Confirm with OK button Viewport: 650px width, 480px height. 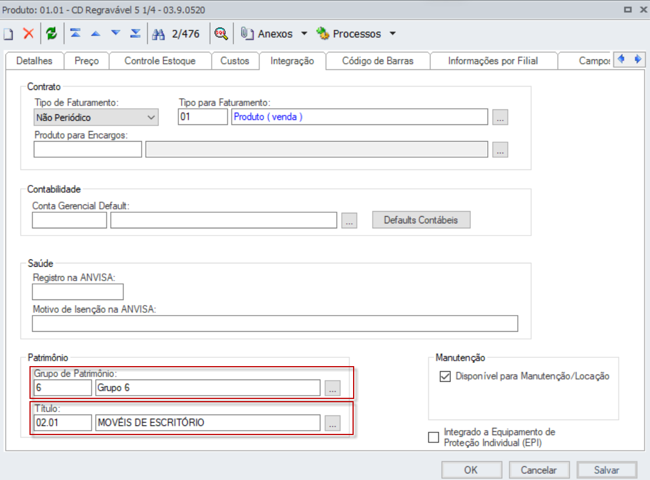pos(472,470)
